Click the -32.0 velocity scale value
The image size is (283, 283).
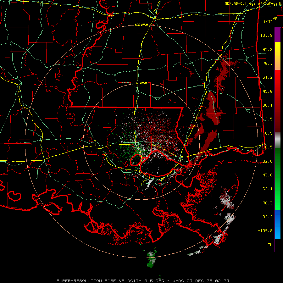(266, 161)
